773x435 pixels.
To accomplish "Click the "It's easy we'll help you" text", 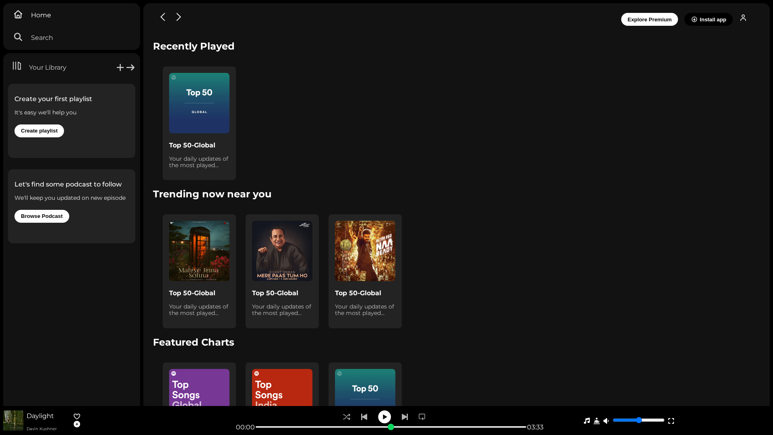I will pyautogui.click(x=45, y=113).
